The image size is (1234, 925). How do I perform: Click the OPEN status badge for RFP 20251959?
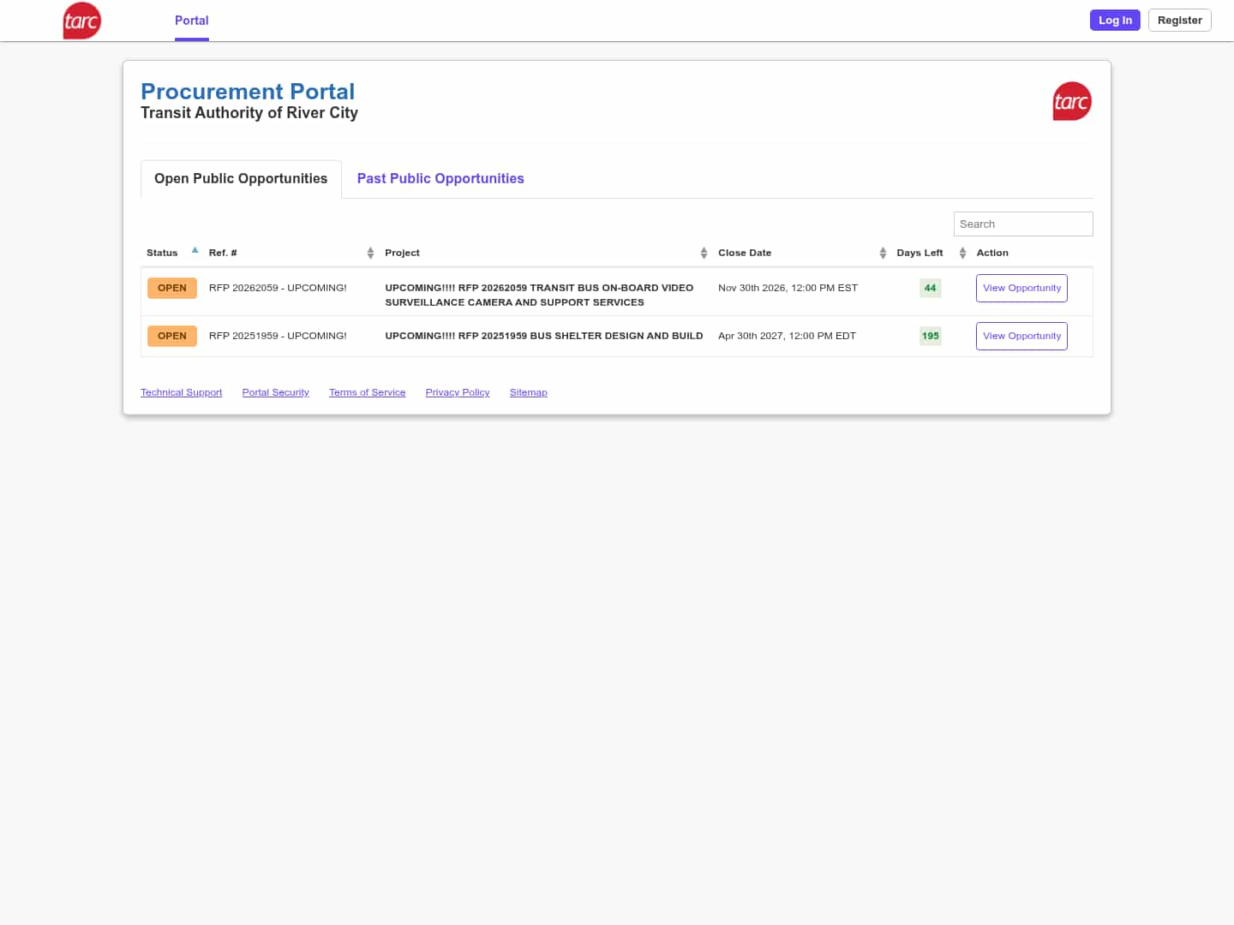coord(172,336)
